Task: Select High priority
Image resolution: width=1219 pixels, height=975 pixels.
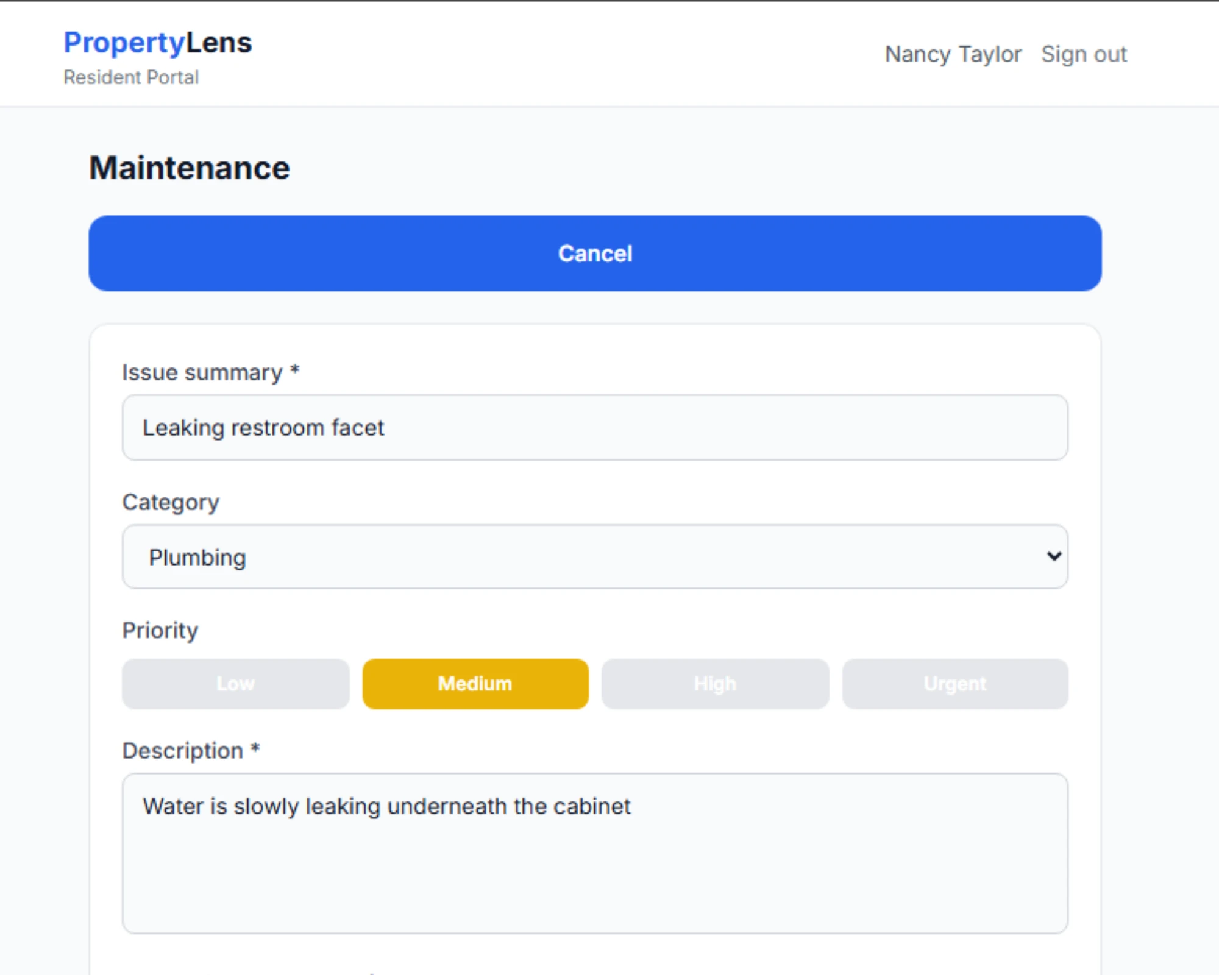Action: click(715, 684)
